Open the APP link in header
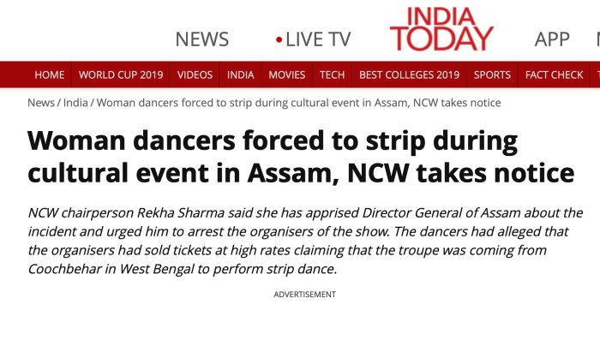Screen dimensions: 600x352 (x=552, y=39)
